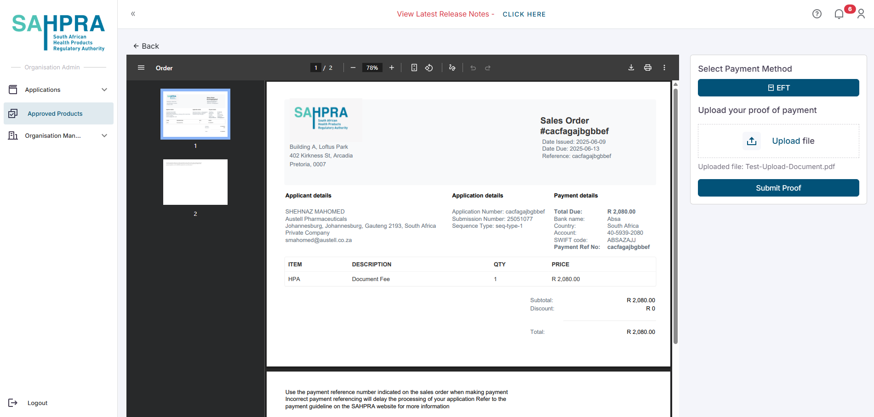Zoom in with the plus icon
The image size is (874, 417).
click(x=392, y=68)
